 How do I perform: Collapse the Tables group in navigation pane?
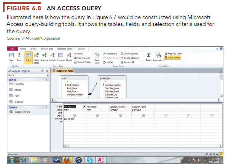point(47,75)
